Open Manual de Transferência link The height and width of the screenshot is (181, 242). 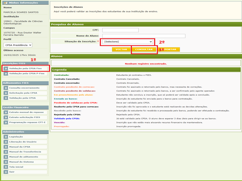point(25,152)
